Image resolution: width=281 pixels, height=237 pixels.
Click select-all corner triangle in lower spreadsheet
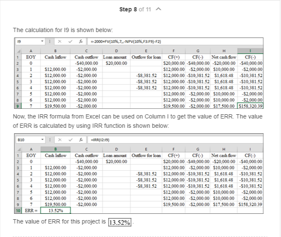(x=19, y=150)
